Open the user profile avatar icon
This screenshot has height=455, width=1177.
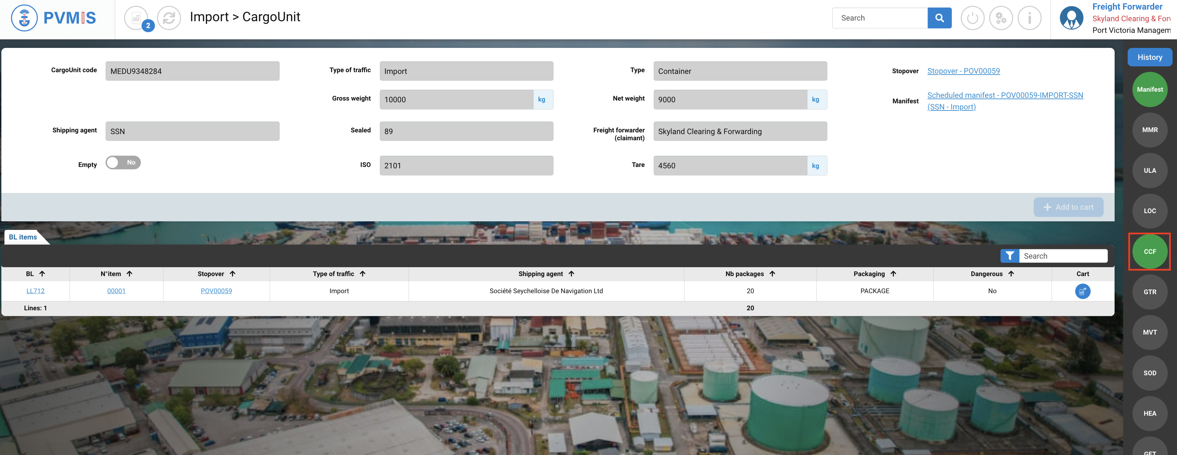(x=1071, y=18)
